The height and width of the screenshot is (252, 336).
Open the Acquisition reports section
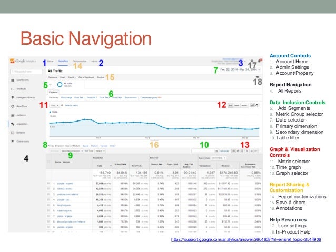click(x=19, y=124)
